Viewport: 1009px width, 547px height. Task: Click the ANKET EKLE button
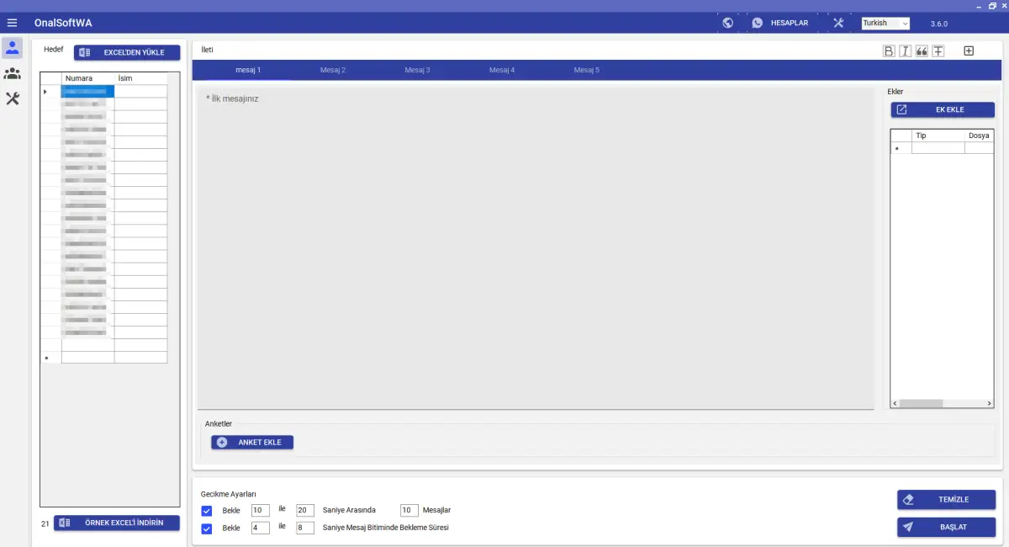252,443
